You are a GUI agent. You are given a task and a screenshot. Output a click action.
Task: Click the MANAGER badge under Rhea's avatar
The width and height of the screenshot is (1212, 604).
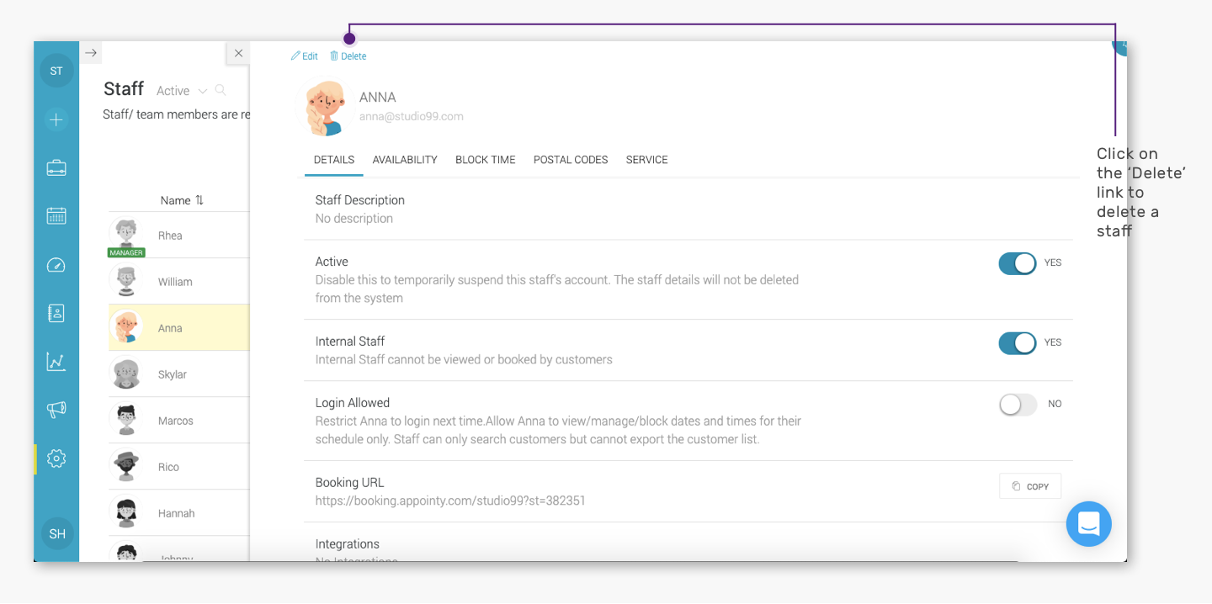click(x=126, y=252)
